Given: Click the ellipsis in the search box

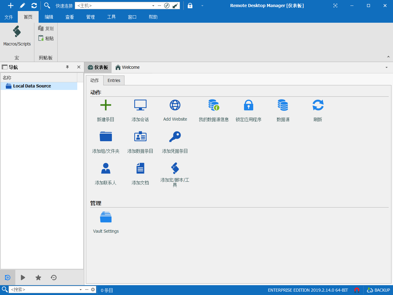Looking at the screenshot, I should [87, 289].
